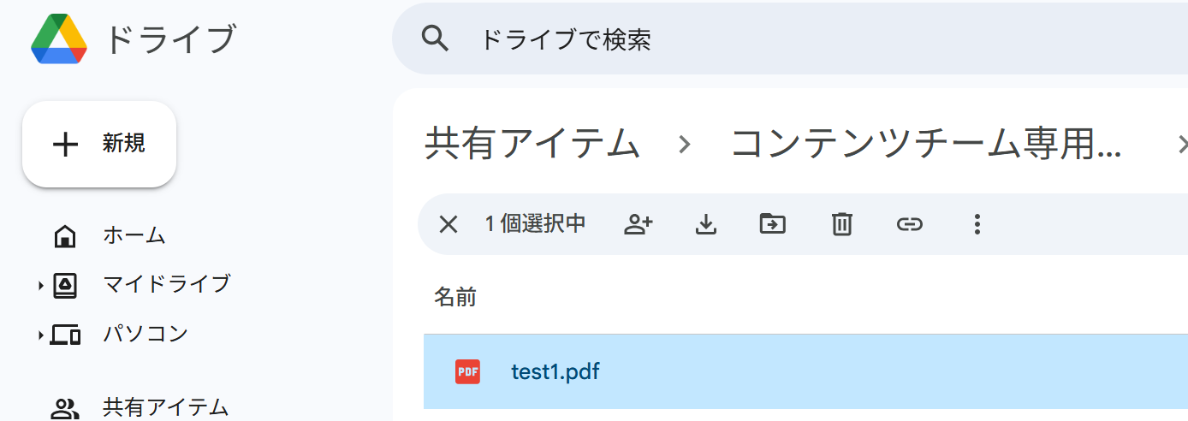
Task: Download the selected file
Action: click(x=705, y=224)
